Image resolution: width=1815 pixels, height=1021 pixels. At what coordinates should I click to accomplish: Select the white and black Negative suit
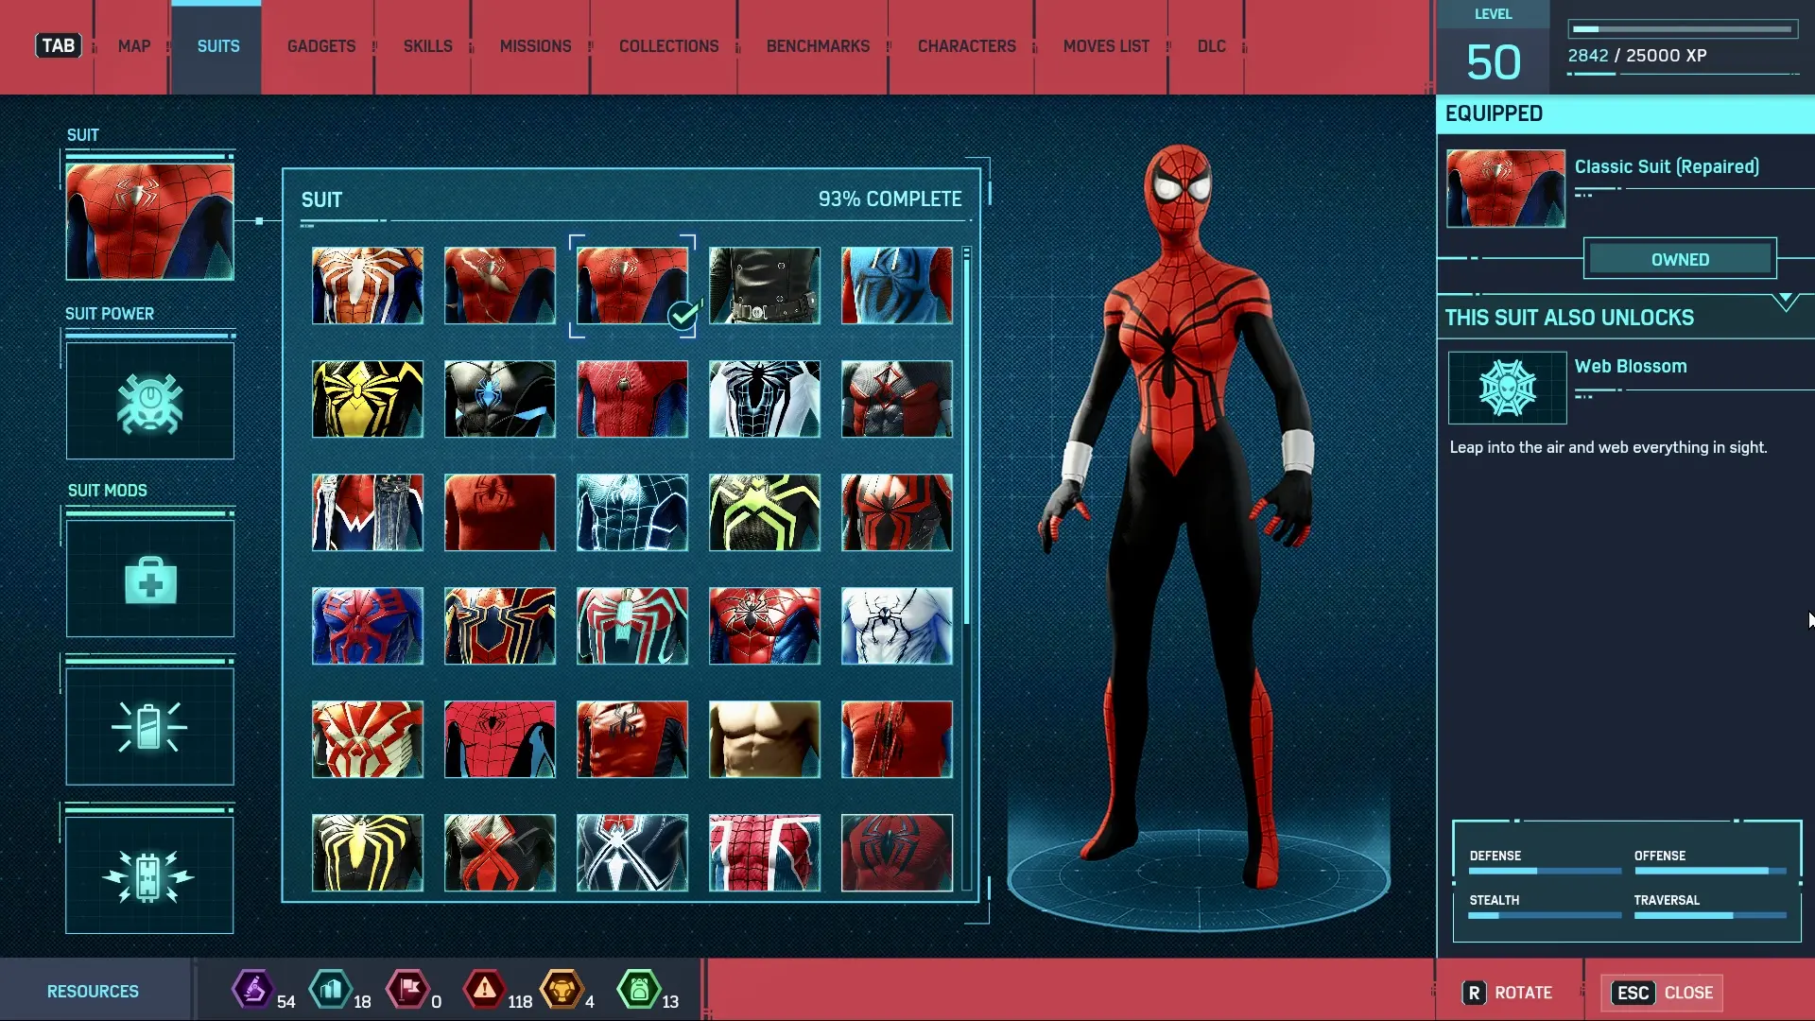pyautogui.click(x=765, y=399)
